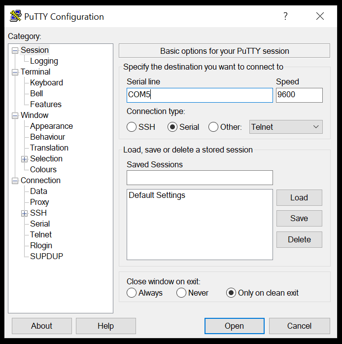Collapse the Window tree node

15,115
